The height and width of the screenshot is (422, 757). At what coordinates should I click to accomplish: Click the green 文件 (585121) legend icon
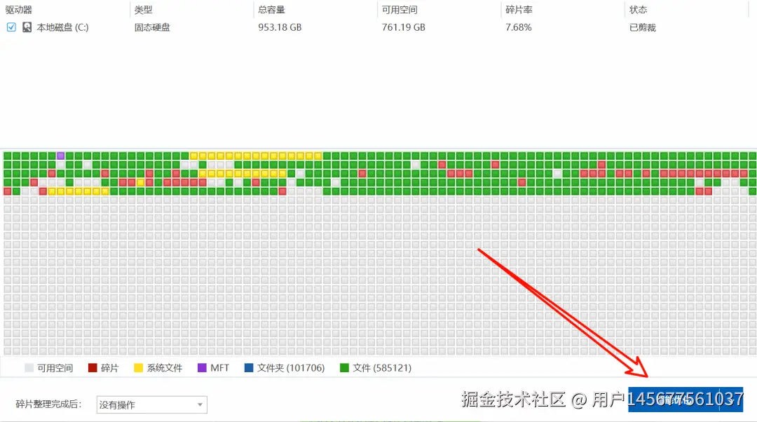(x=345, y=367)
